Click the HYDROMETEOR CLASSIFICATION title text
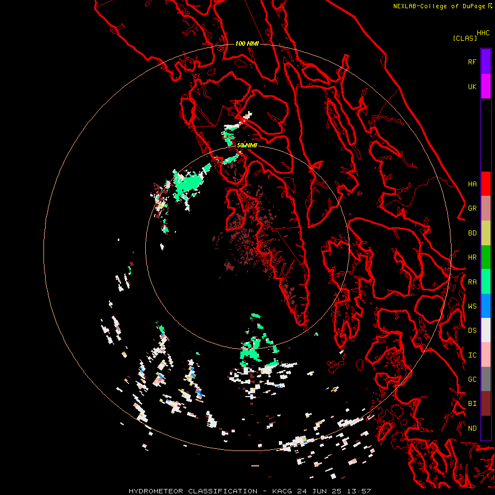This screenshot has height=495, width=495. [x=193, y=491]
